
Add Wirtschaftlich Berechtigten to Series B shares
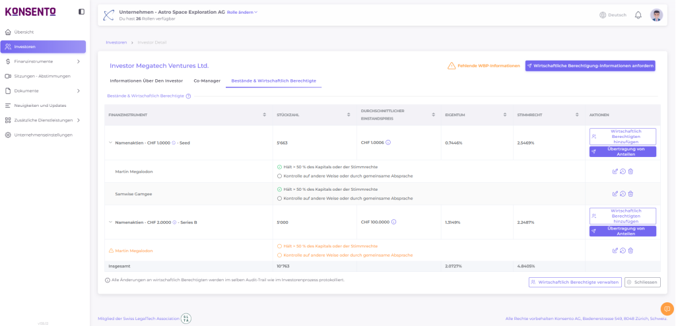[x=623, y=216]
